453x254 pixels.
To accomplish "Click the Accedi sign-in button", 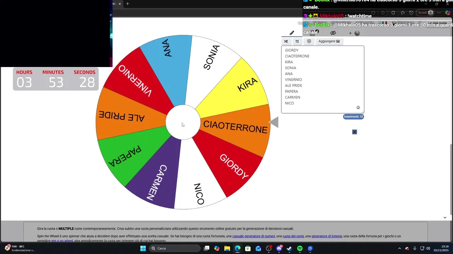I will point(425,13).
